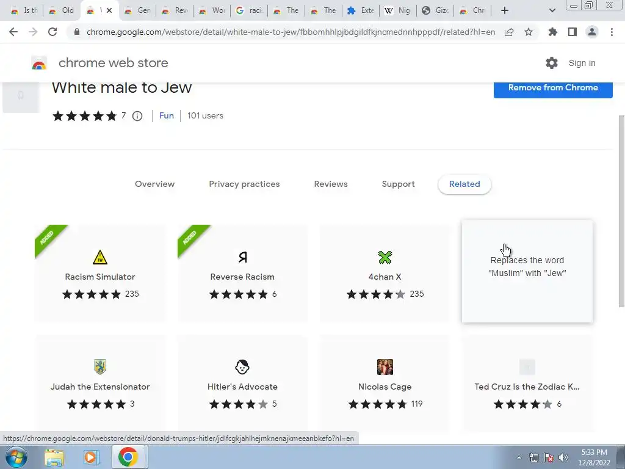Click the Chrome Web Store rainbow logo

(x=39, y=63)
